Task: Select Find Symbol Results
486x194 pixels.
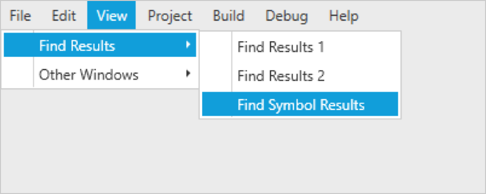Action: 301,105
